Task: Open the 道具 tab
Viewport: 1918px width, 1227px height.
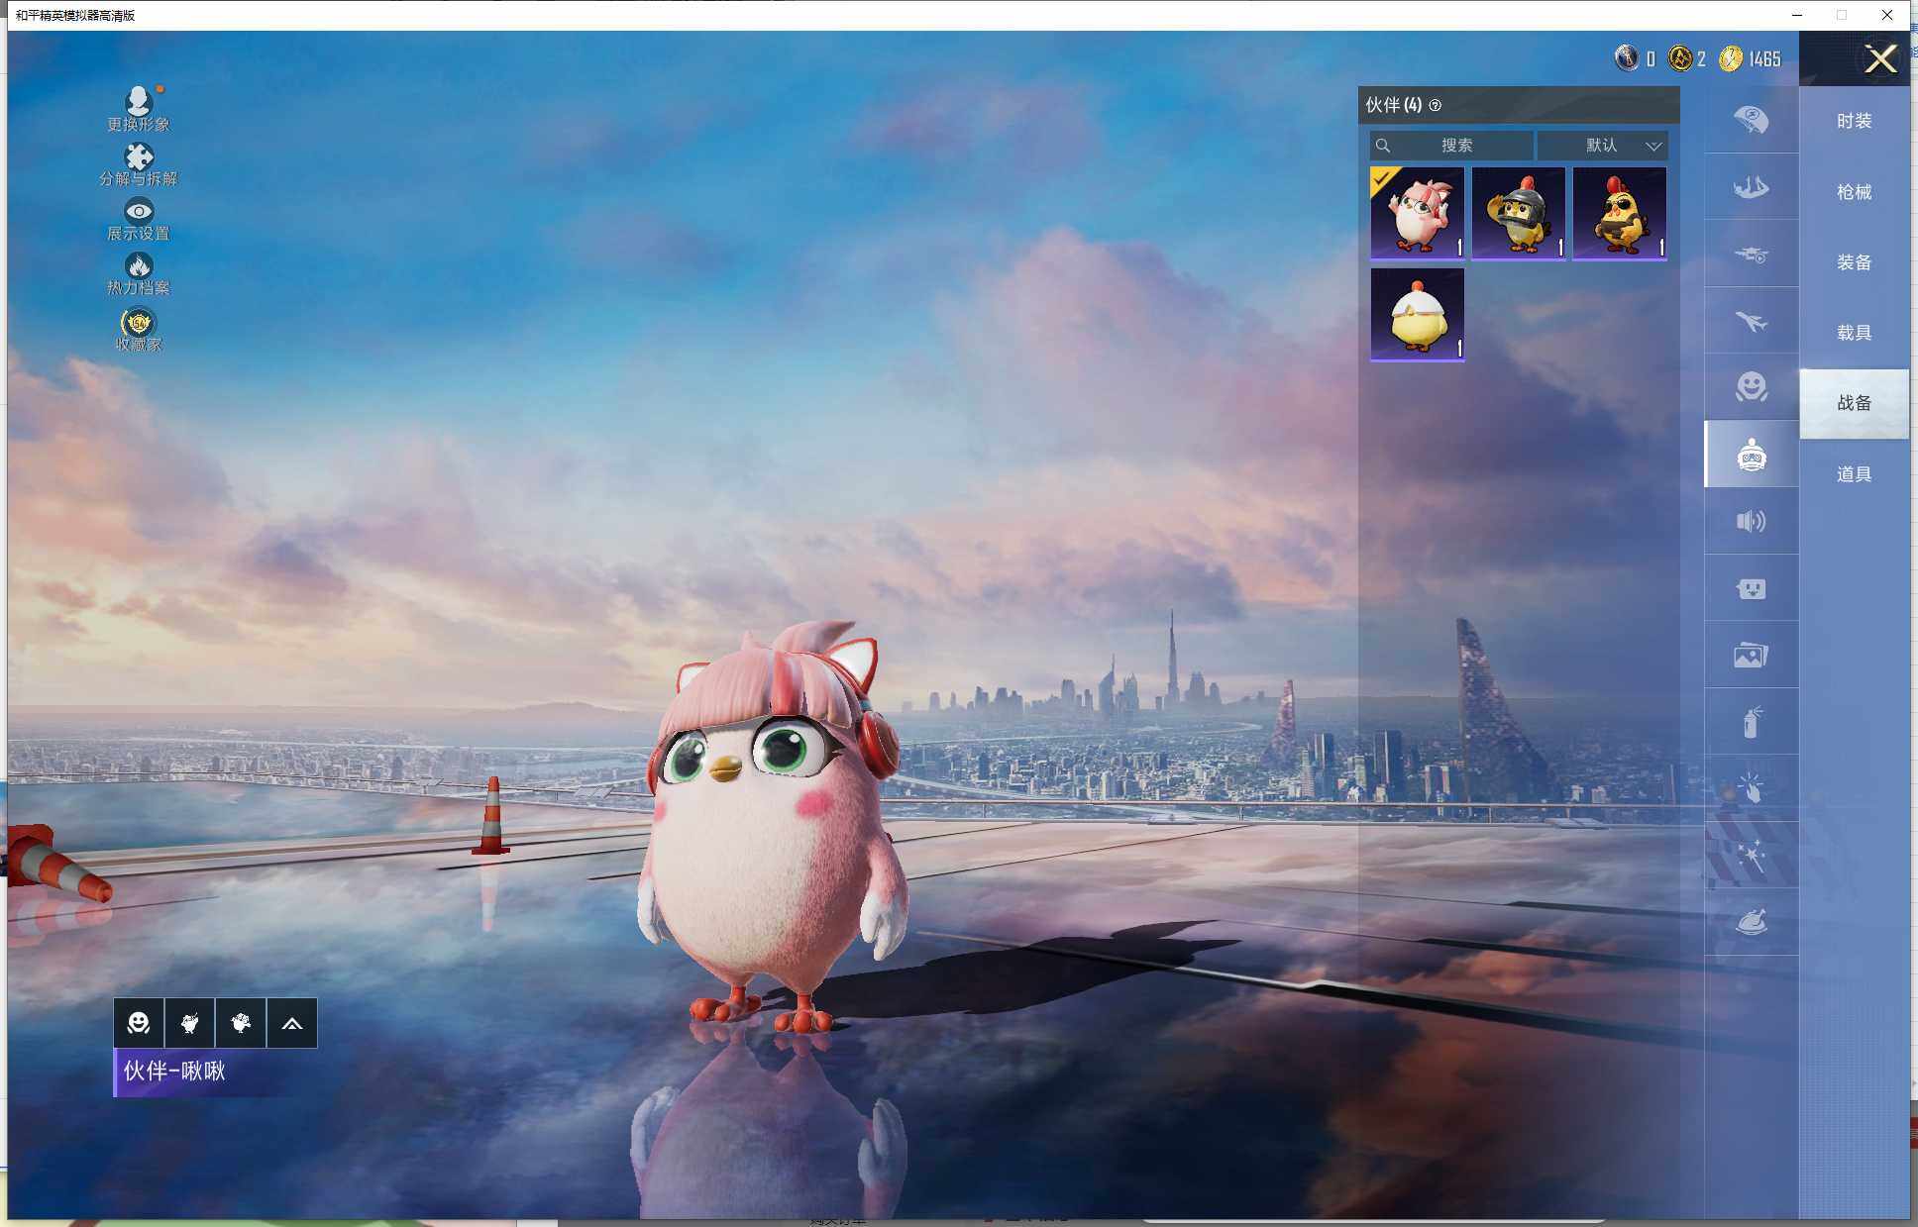Action: tap(1854, 474)
